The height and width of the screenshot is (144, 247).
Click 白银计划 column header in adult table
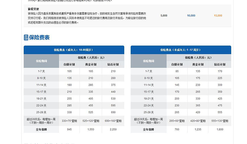click(69, 64)
